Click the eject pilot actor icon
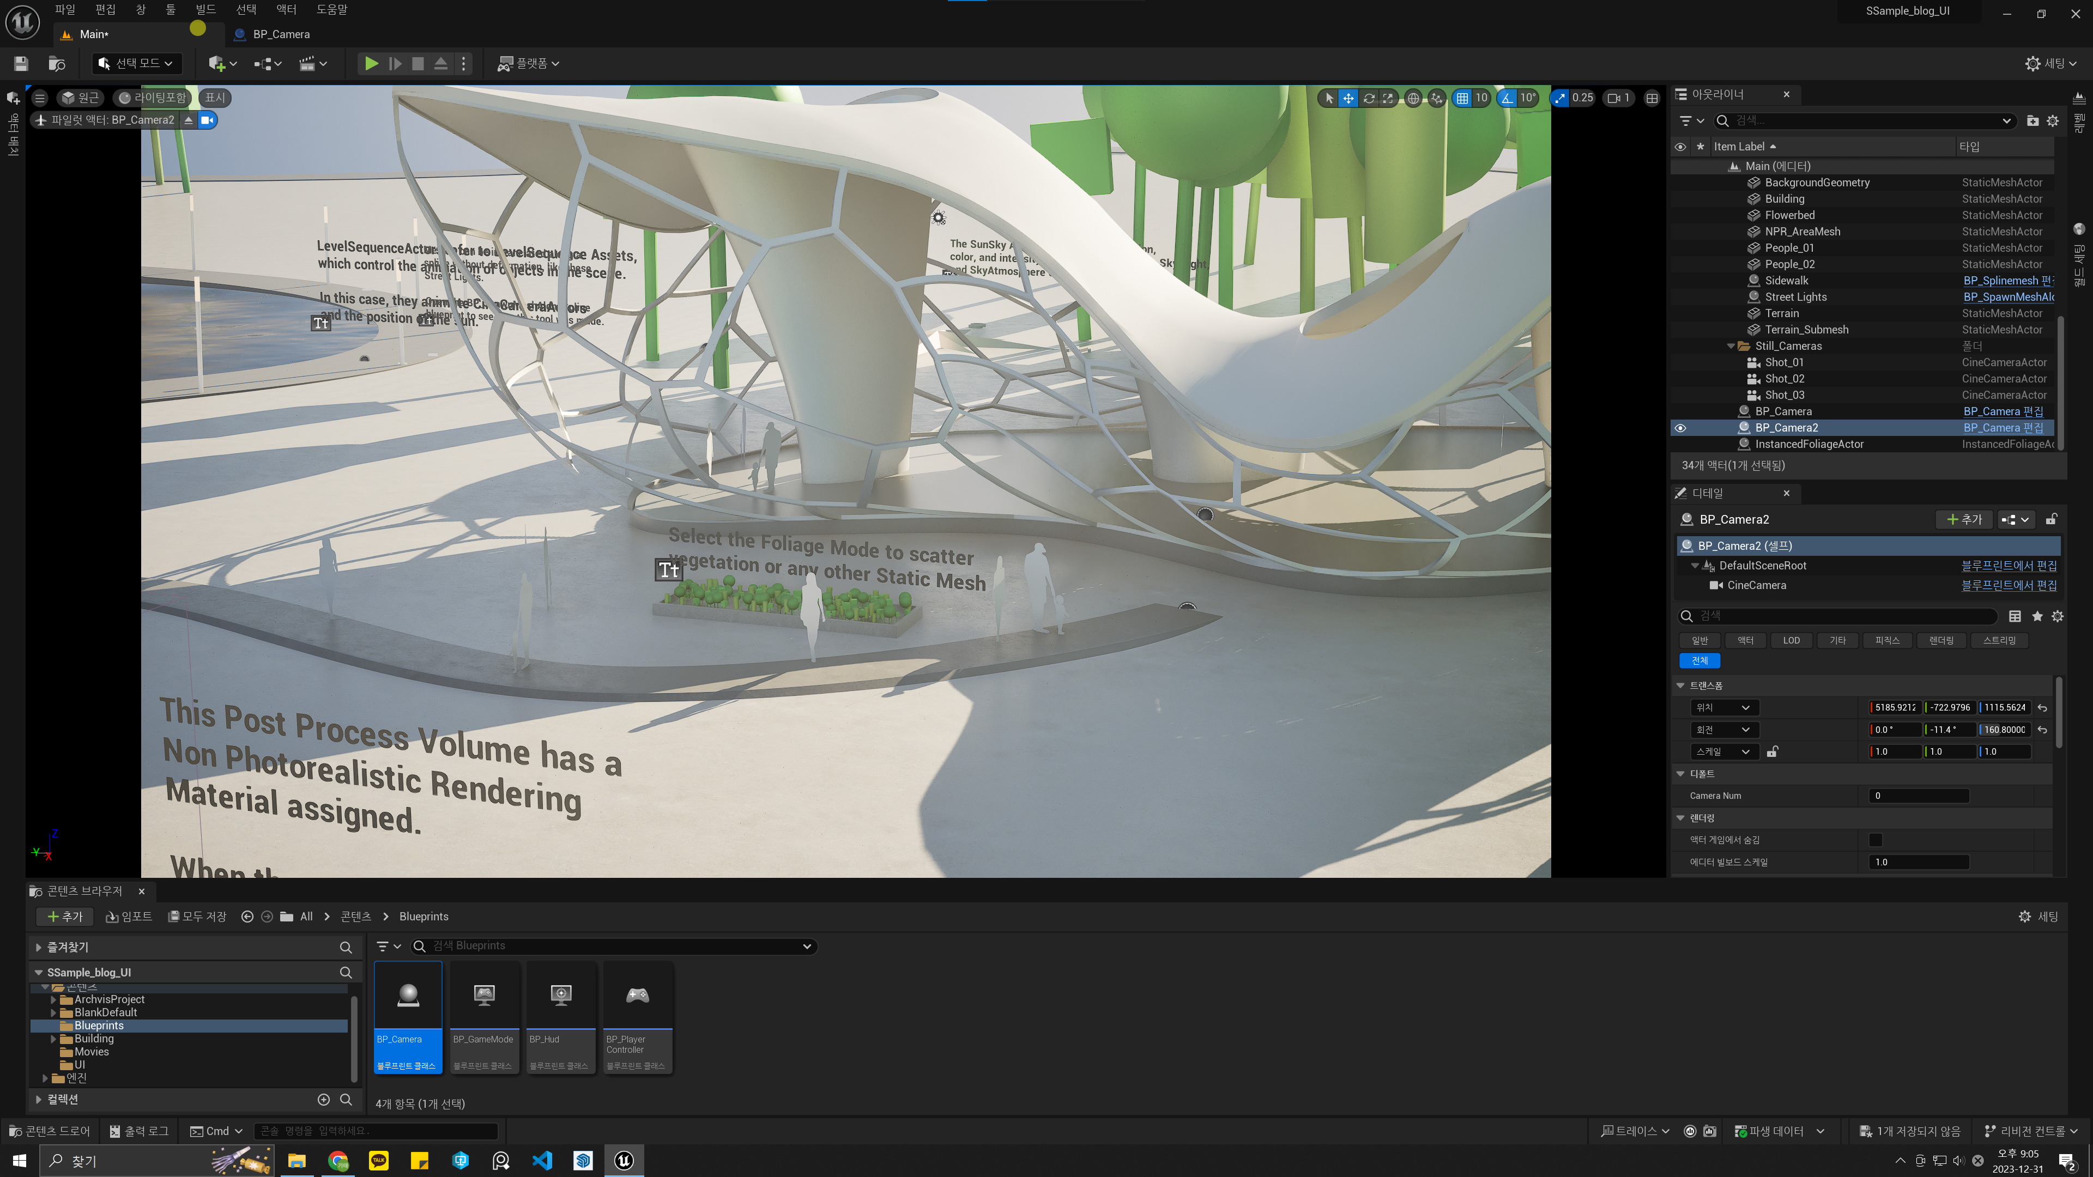This screenshot has height=1177, width=2093. pyautogui.click(x=189, y=120)
